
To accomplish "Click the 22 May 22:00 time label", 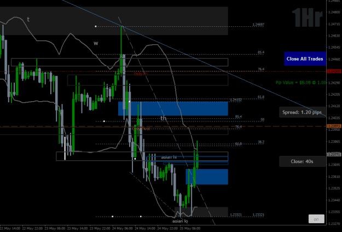I will (33, 229).
